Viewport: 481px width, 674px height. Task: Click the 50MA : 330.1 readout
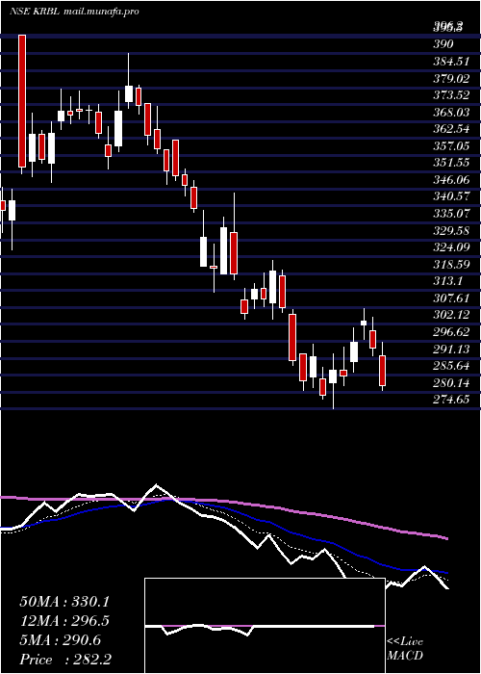coord(64,602)
